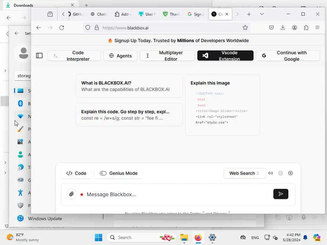
Task: Send the message with the arrow button
Action: click(x=281, y=194)
